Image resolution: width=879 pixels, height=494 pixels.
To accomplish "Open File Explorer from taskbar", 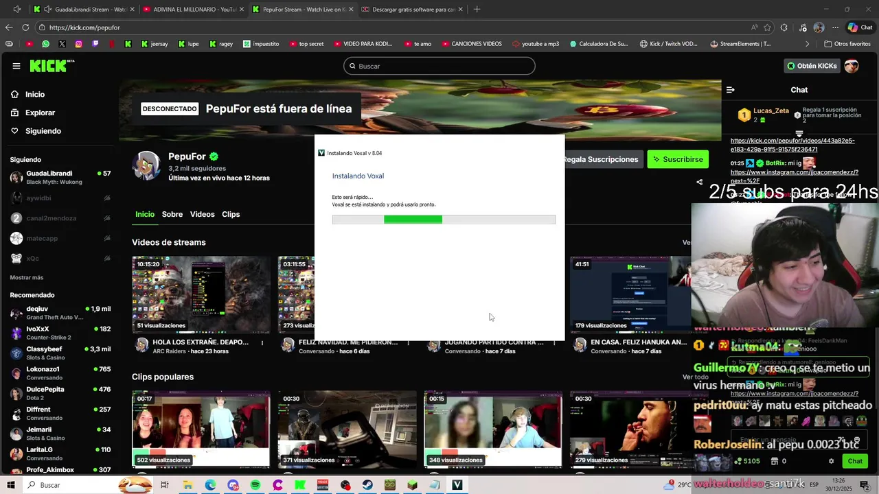I will coord(187,485).
